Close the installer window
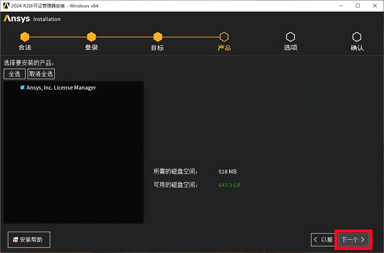Viewport: 384px width, 253px height. pos(375,6)
